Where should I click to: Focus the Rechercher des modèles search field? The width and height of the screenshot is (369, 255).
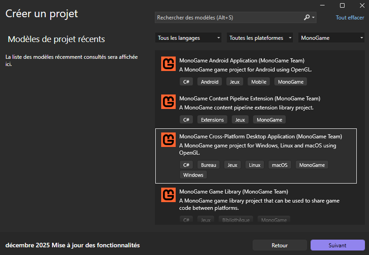(235, 17)
